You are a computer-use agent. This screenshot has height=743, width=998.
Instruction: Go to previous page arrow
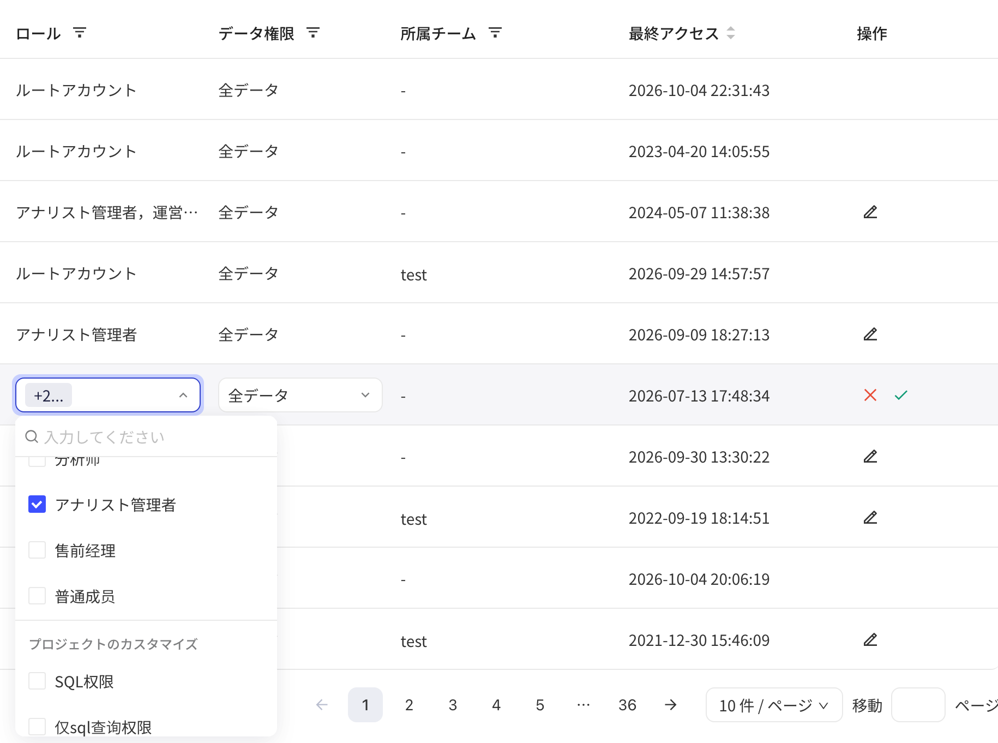[x=322, y=705]
